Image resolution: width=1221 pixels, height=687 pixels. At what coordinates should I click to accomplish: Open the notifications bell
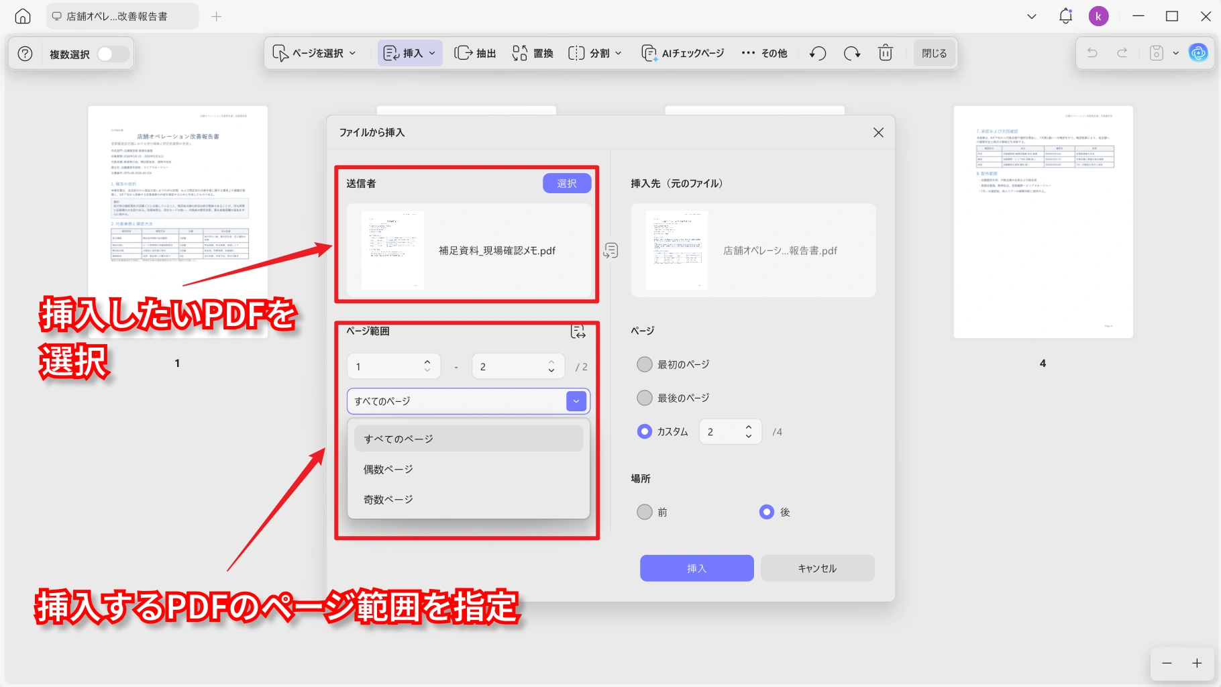click(x=1065, y=16)
